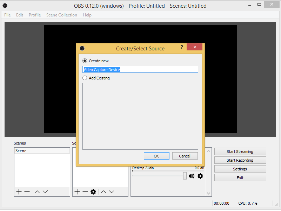Move scene down with arrow icon
The height and width of the screenshot is (211, 281).
[x=45, y=192]
